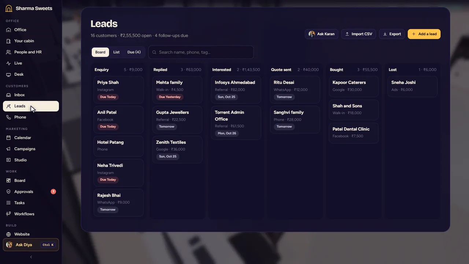469x264 pixels.
Task: Collapse the sidebar with bottom chevron
Action: (31, 257)
